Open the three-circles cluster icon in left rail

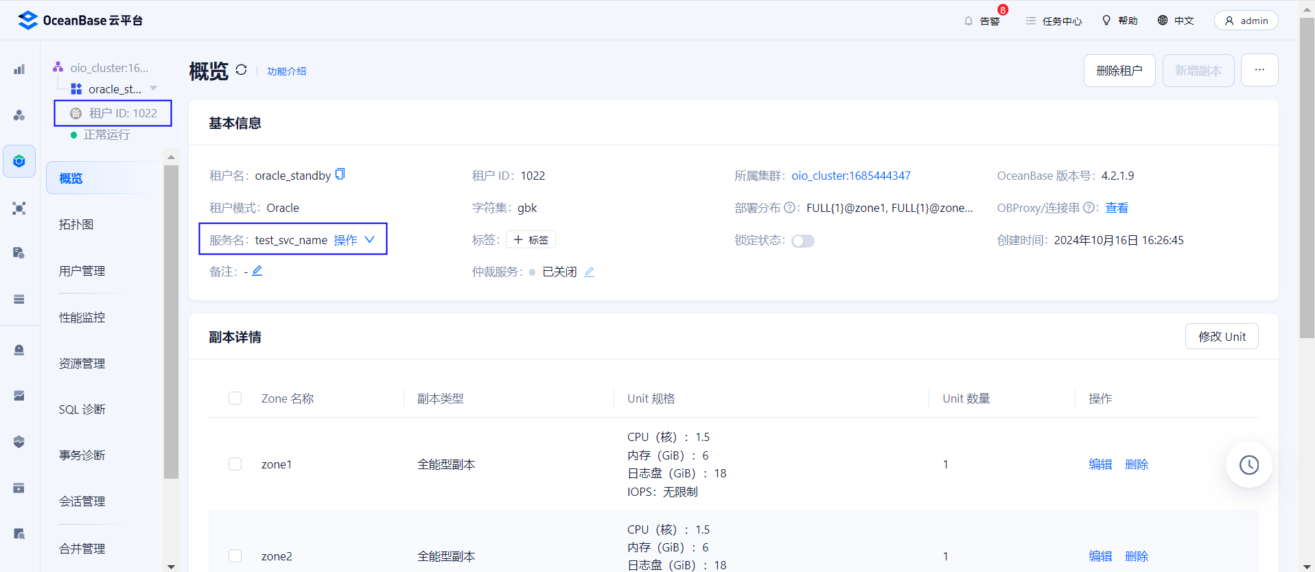pyautogui.click(x=19, y=115)
